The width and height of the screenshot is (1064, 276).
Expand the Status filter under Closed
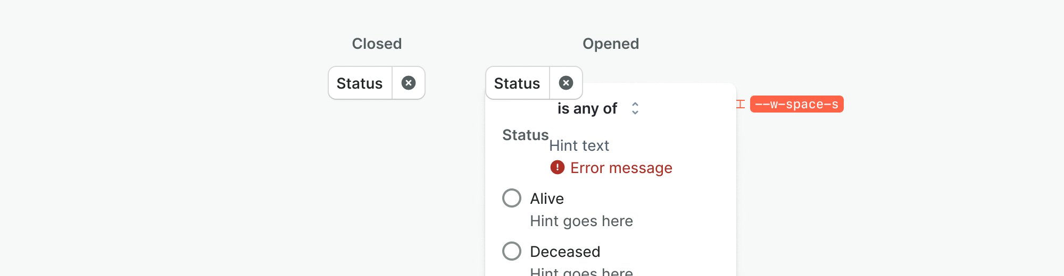click(x=360, y=83)
